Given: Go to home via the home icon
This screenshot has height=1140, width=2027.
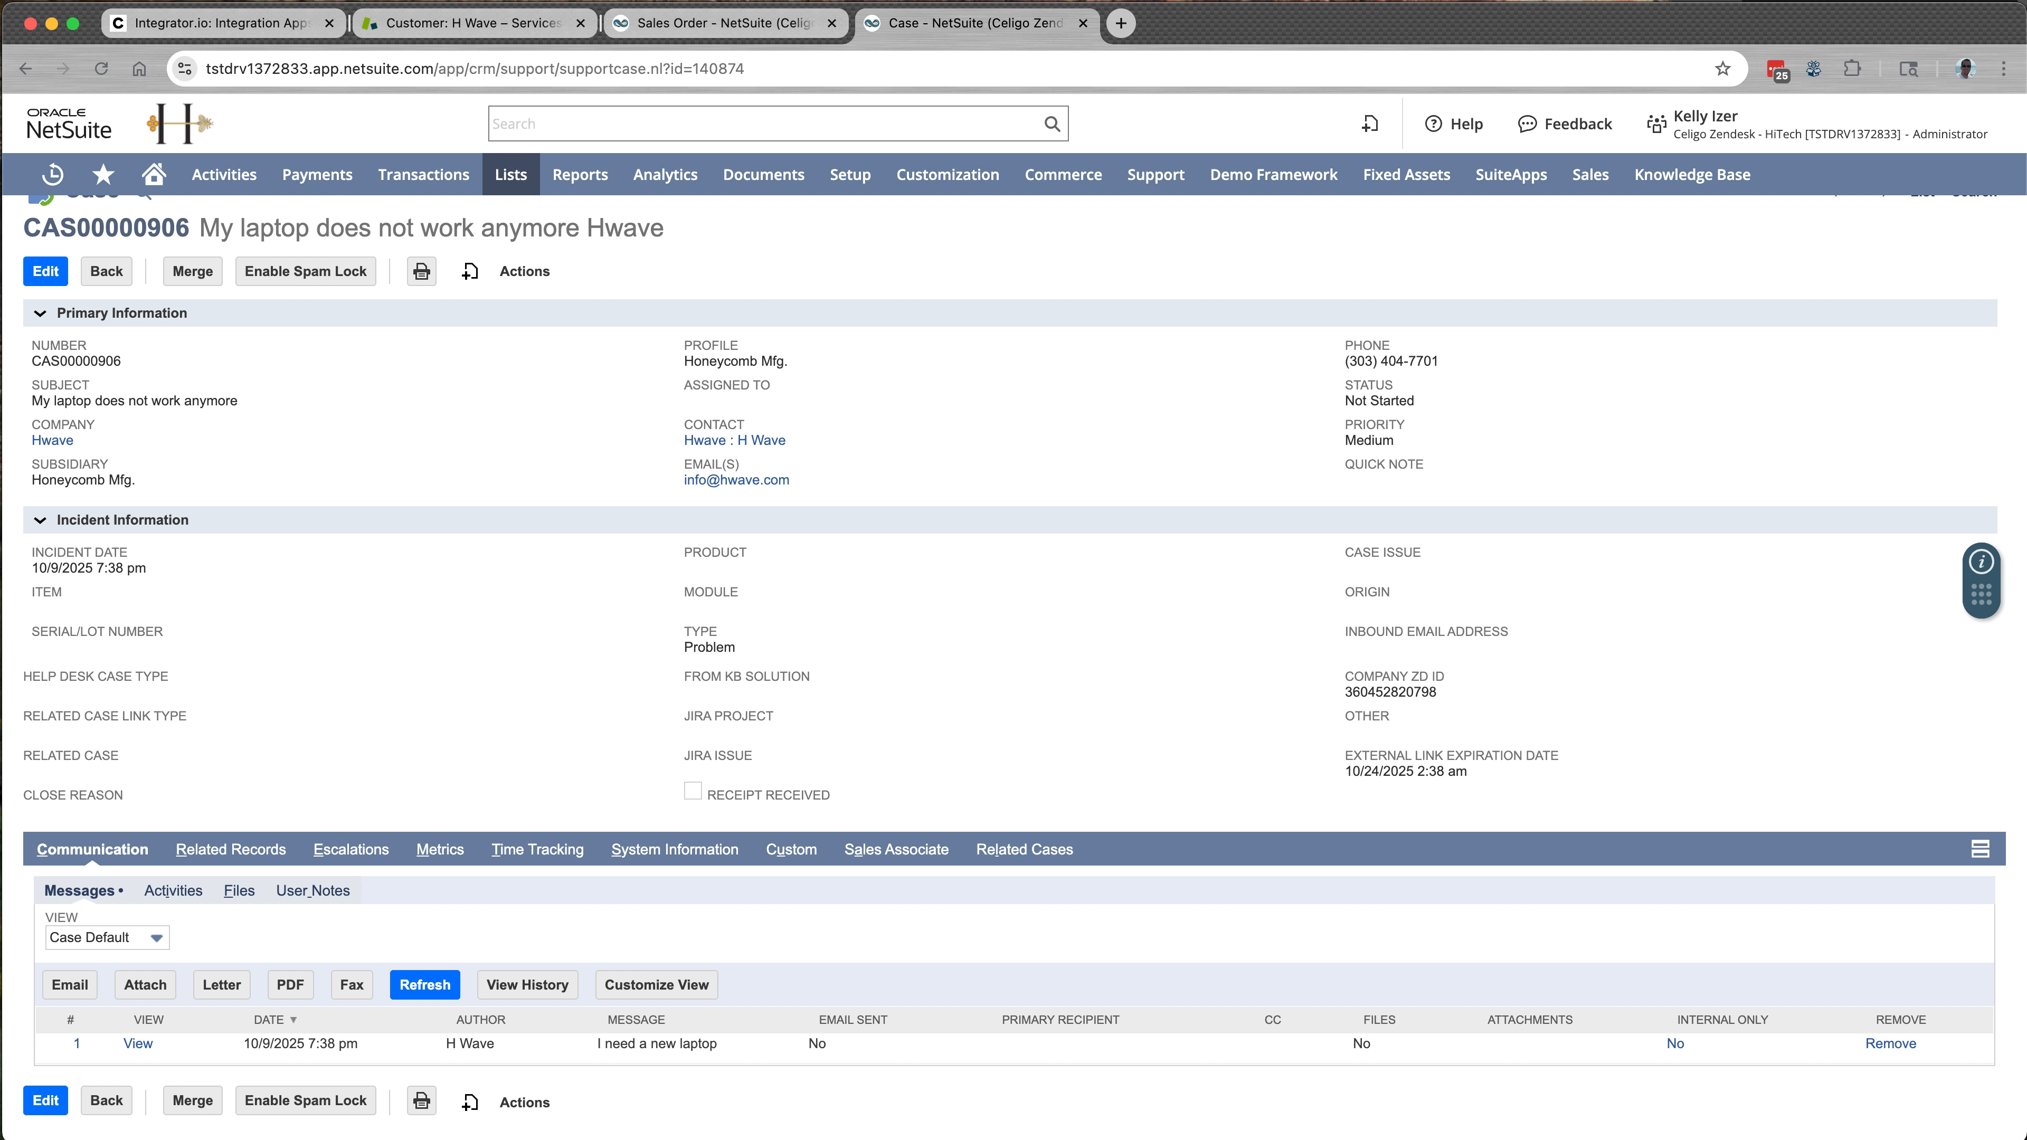Looking at the screenshot, I should 154,174.
